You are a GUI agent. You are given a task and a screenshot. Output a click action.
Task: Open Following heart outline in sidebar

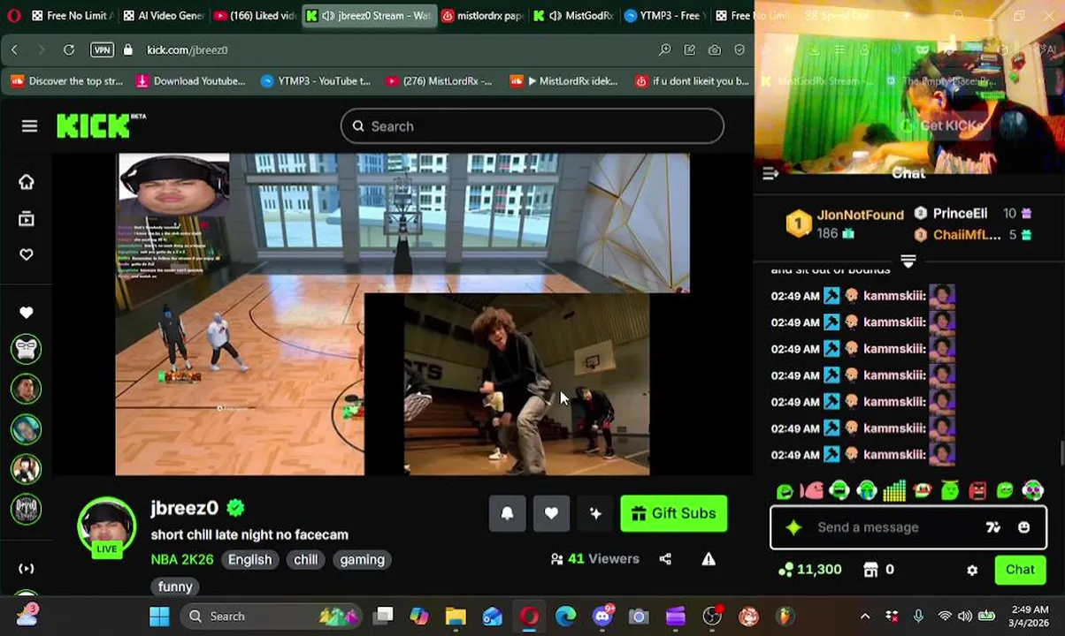(27, 254)
